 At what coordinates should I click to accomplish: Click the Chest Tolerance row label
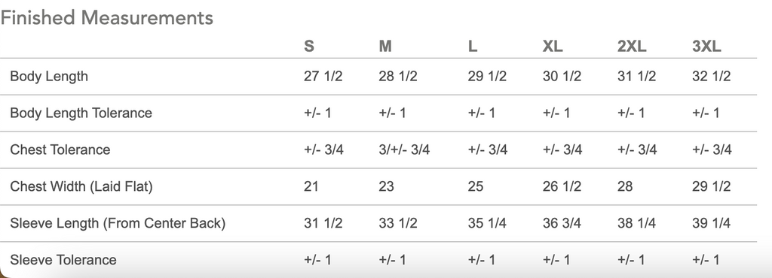[x=60, y=150]
